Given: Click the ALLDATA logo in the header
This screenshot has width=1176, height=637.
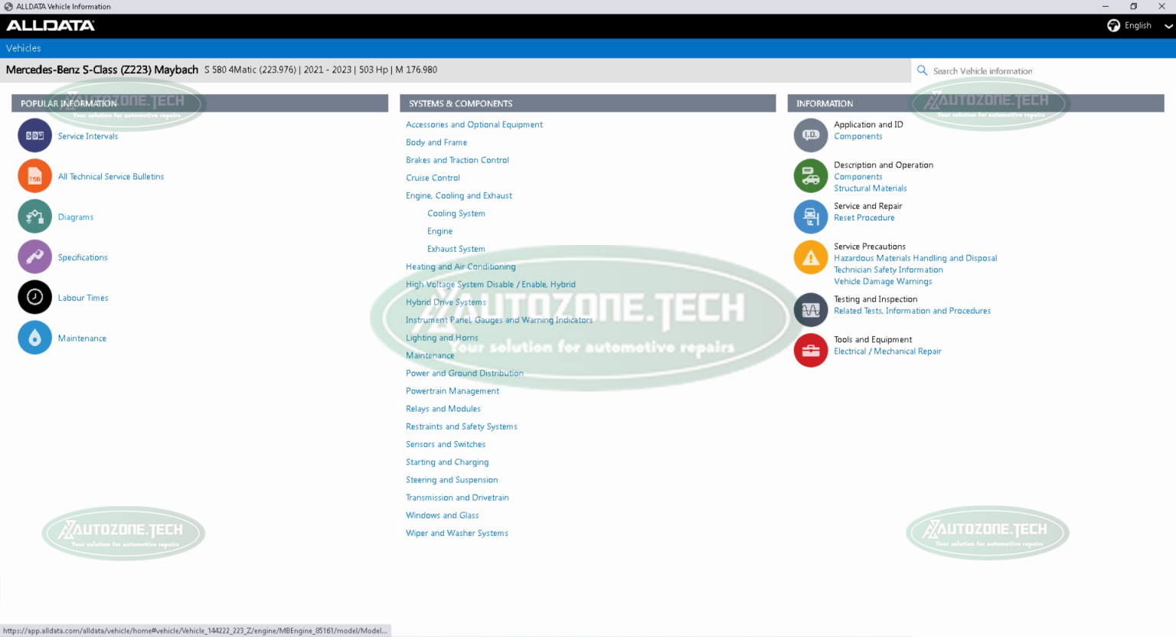Looking at the screenshot, I should 51,24.
